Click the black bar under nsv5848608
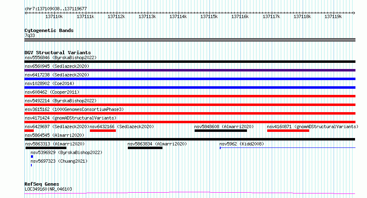The width and height of the screenshot is (367, 198). click(221, 131)
